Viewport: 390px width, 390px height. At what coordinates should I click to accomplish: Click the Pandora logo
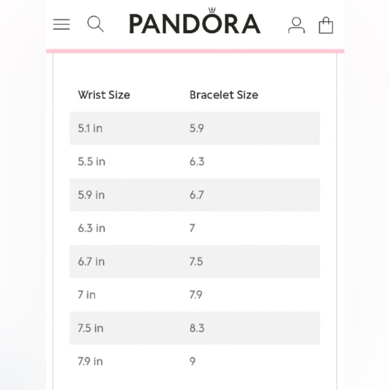click(x=195, y=21)
